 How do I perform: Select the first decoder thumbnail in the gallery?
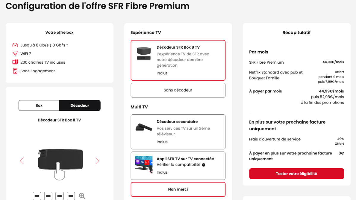pos(37,196)
